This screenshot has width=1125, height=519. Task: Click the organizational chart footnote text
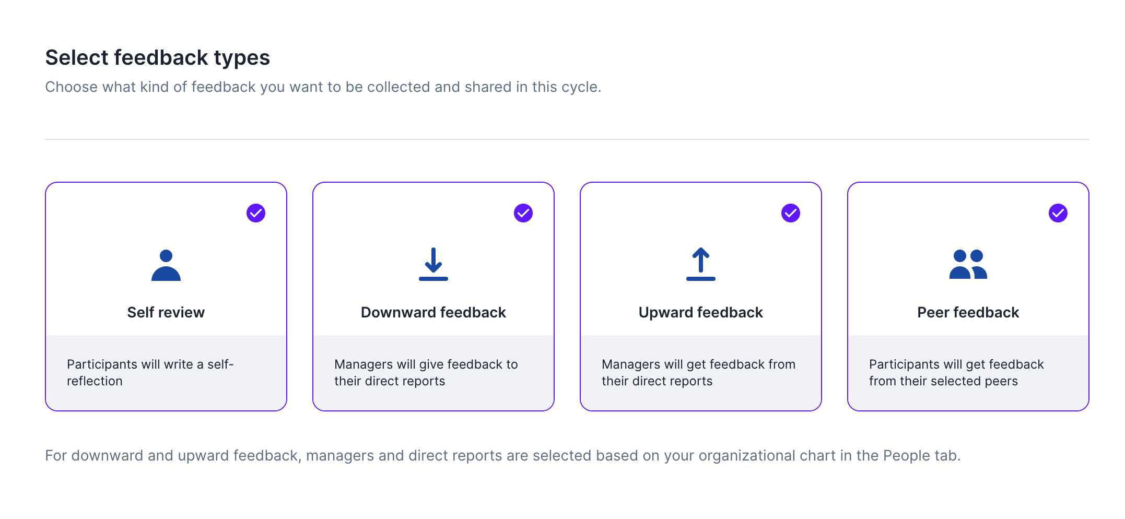502,455
